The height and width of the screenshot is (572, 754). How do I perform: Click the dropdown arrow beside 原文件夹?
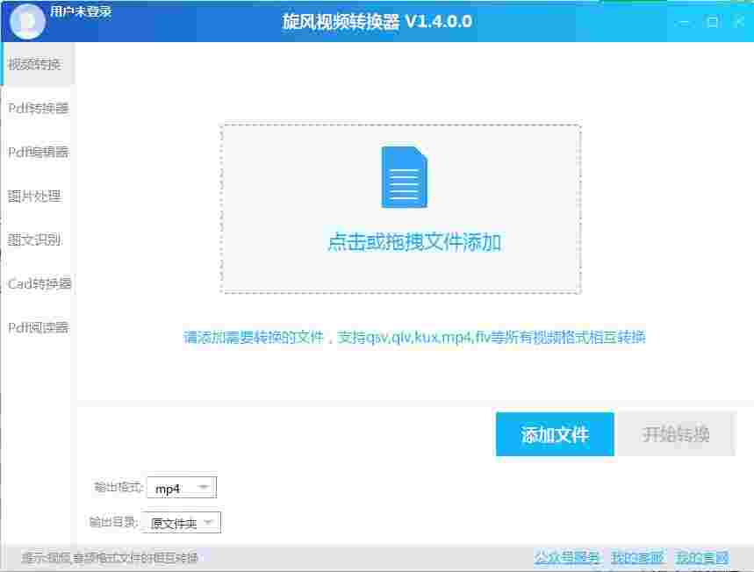[x=210, y=522]
